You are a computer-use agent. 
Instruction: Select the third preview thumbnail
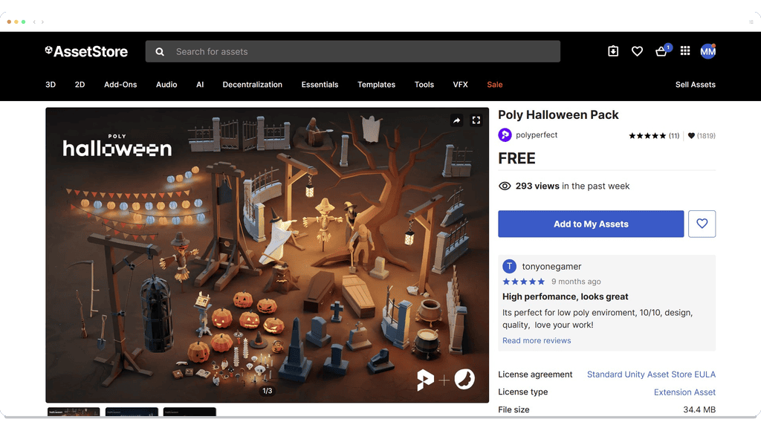(x=190, y=412)
